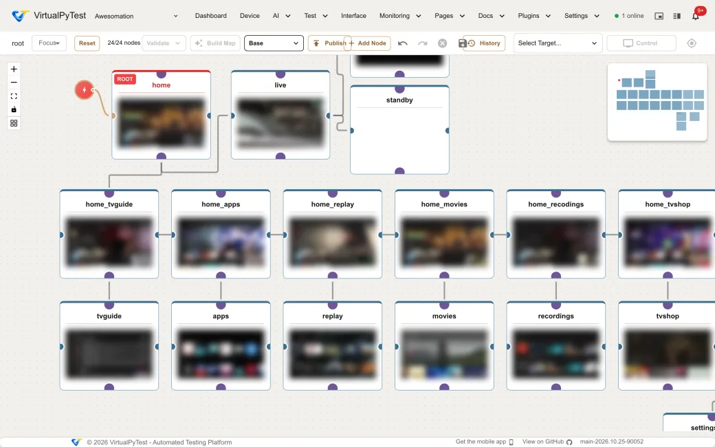Select the recordings node thumbnail
715x447 pixels.
(556, 354)
